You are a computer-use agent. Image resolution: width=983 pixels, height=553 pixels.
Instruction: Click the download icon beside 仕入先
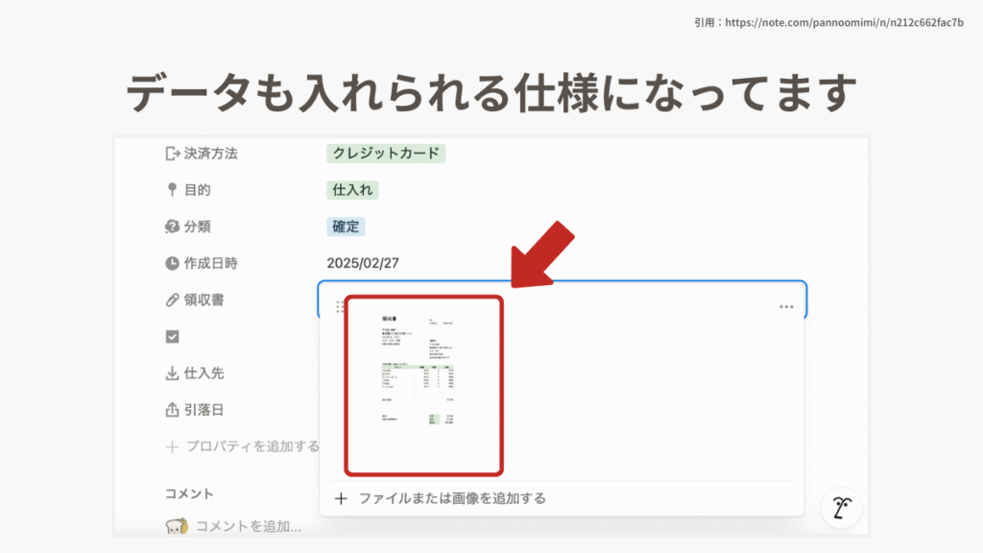pos(173,373)
